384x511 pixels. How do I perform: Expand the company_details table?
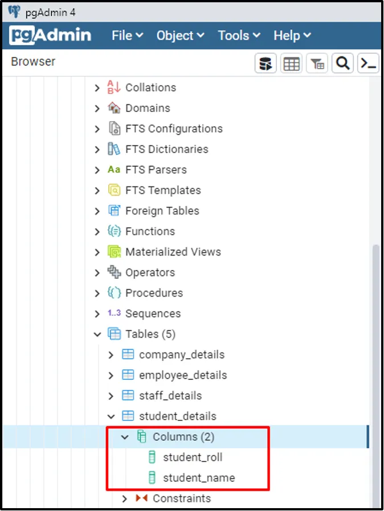pyautogui.click(x=112, y=355)
